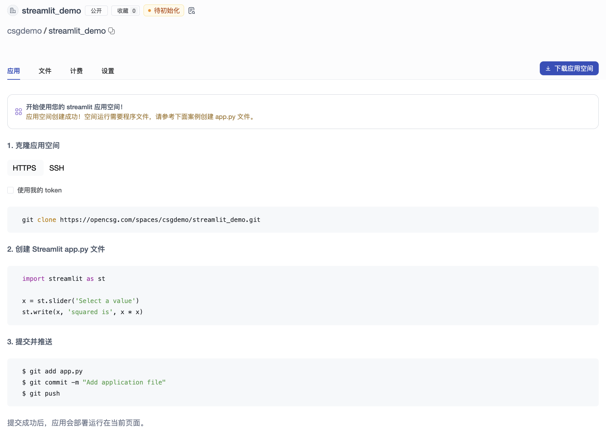Go to the 计费 tab

coord(76,71)
